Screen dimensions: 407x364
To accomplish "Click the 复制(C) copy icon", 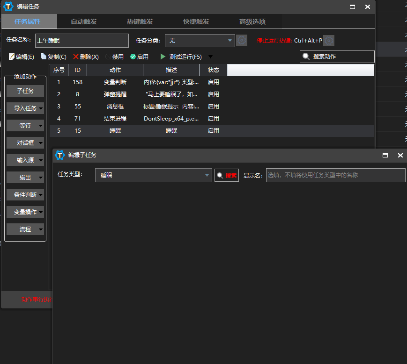I will (x=44, y=57).
